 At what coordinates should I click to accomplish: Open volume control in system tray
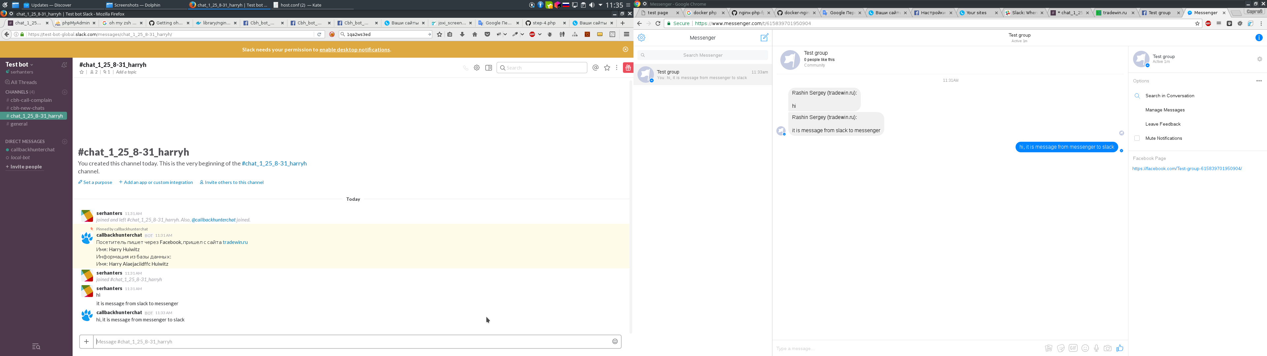pos(592,5)
